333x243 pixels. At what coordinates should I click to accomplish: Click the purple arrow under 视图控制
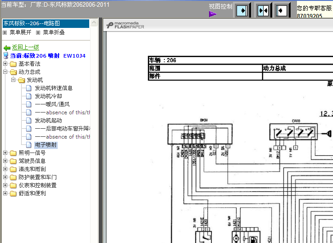(213, 14)
